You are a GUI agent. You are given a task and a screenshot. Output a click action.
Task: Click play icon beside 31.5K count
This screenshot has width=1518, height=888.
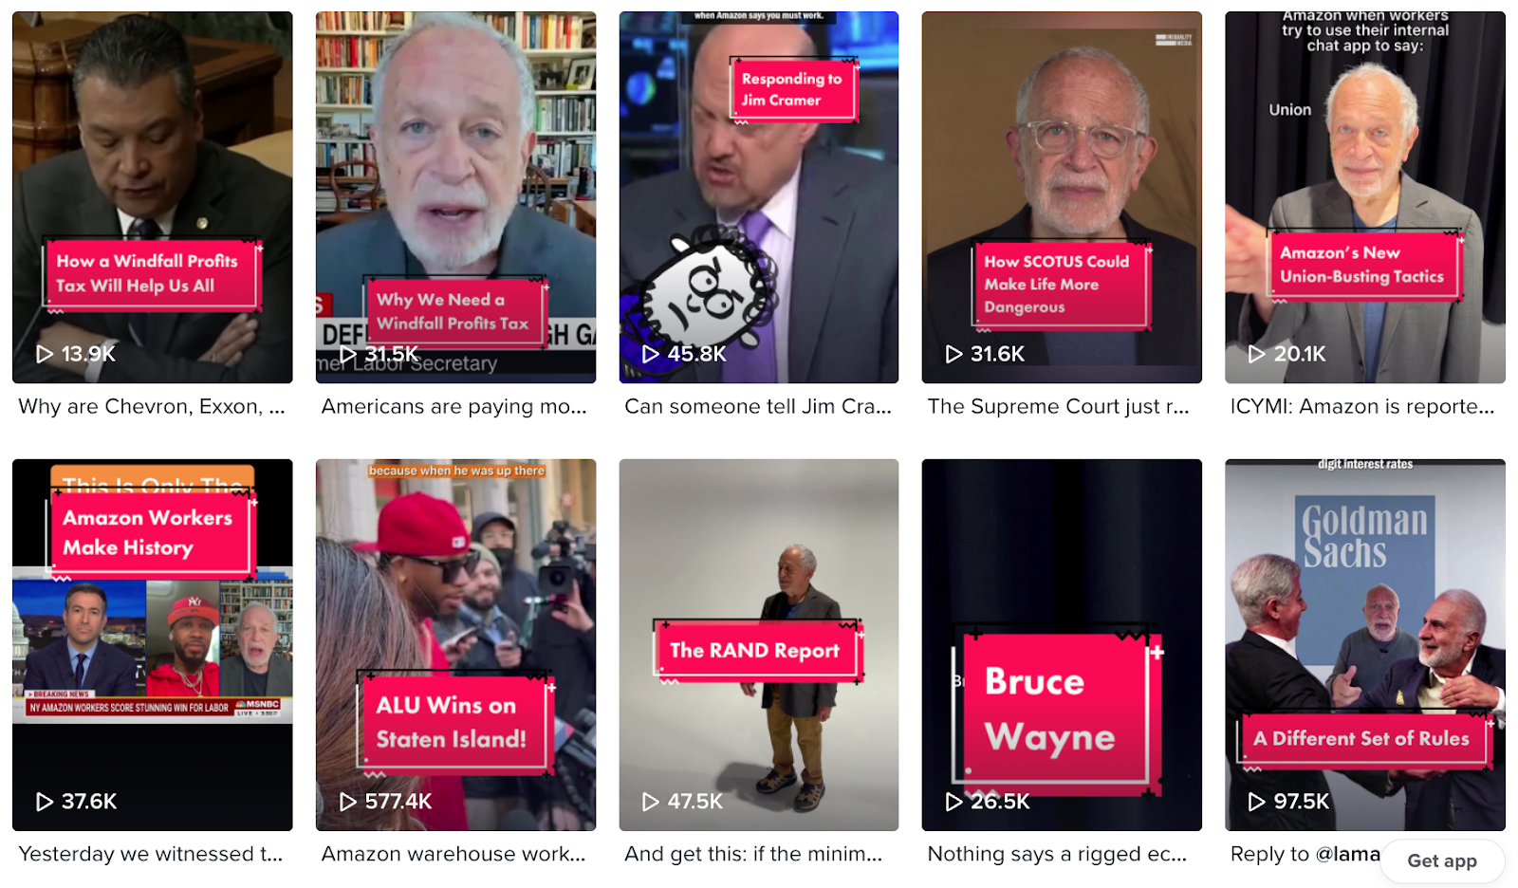(x=348, y=354)
